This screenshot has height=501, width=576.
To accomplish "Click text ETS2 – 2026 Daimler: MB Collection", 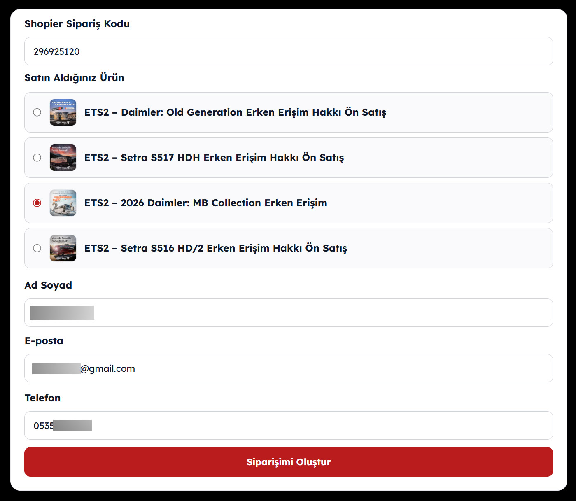I will tap(173, 203).
